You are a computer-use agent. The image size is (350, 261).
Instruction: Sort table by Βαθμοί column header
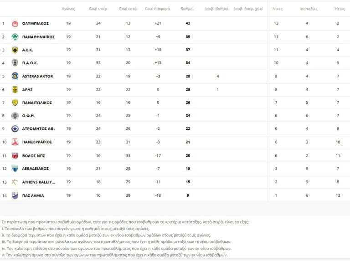click(x=187, y=9)
